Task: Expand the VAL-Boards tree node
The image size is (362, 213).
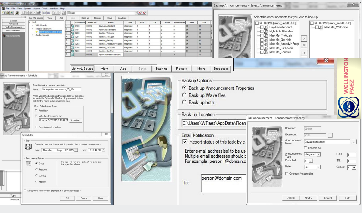Action: click(33, 26)
